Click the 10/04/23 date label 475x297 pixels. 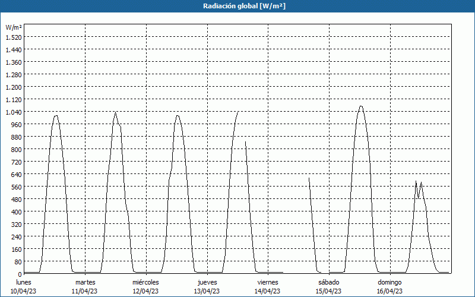[24, 291]
